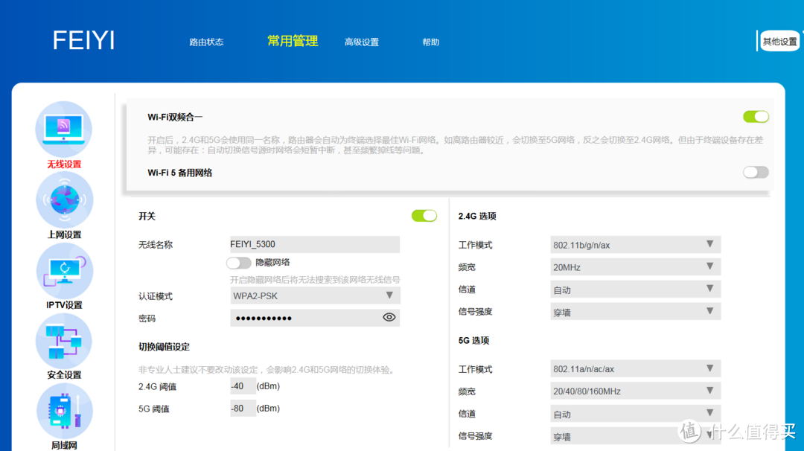Click the 其他设置 button
Screen dimensions: 804x451
779,41
